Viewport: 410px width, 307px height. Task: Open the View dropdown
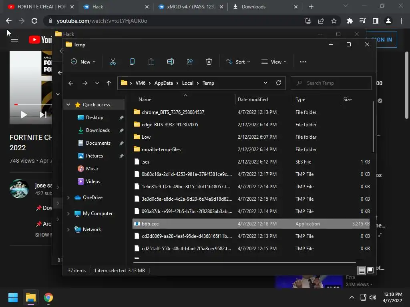[x=274, y=62]
